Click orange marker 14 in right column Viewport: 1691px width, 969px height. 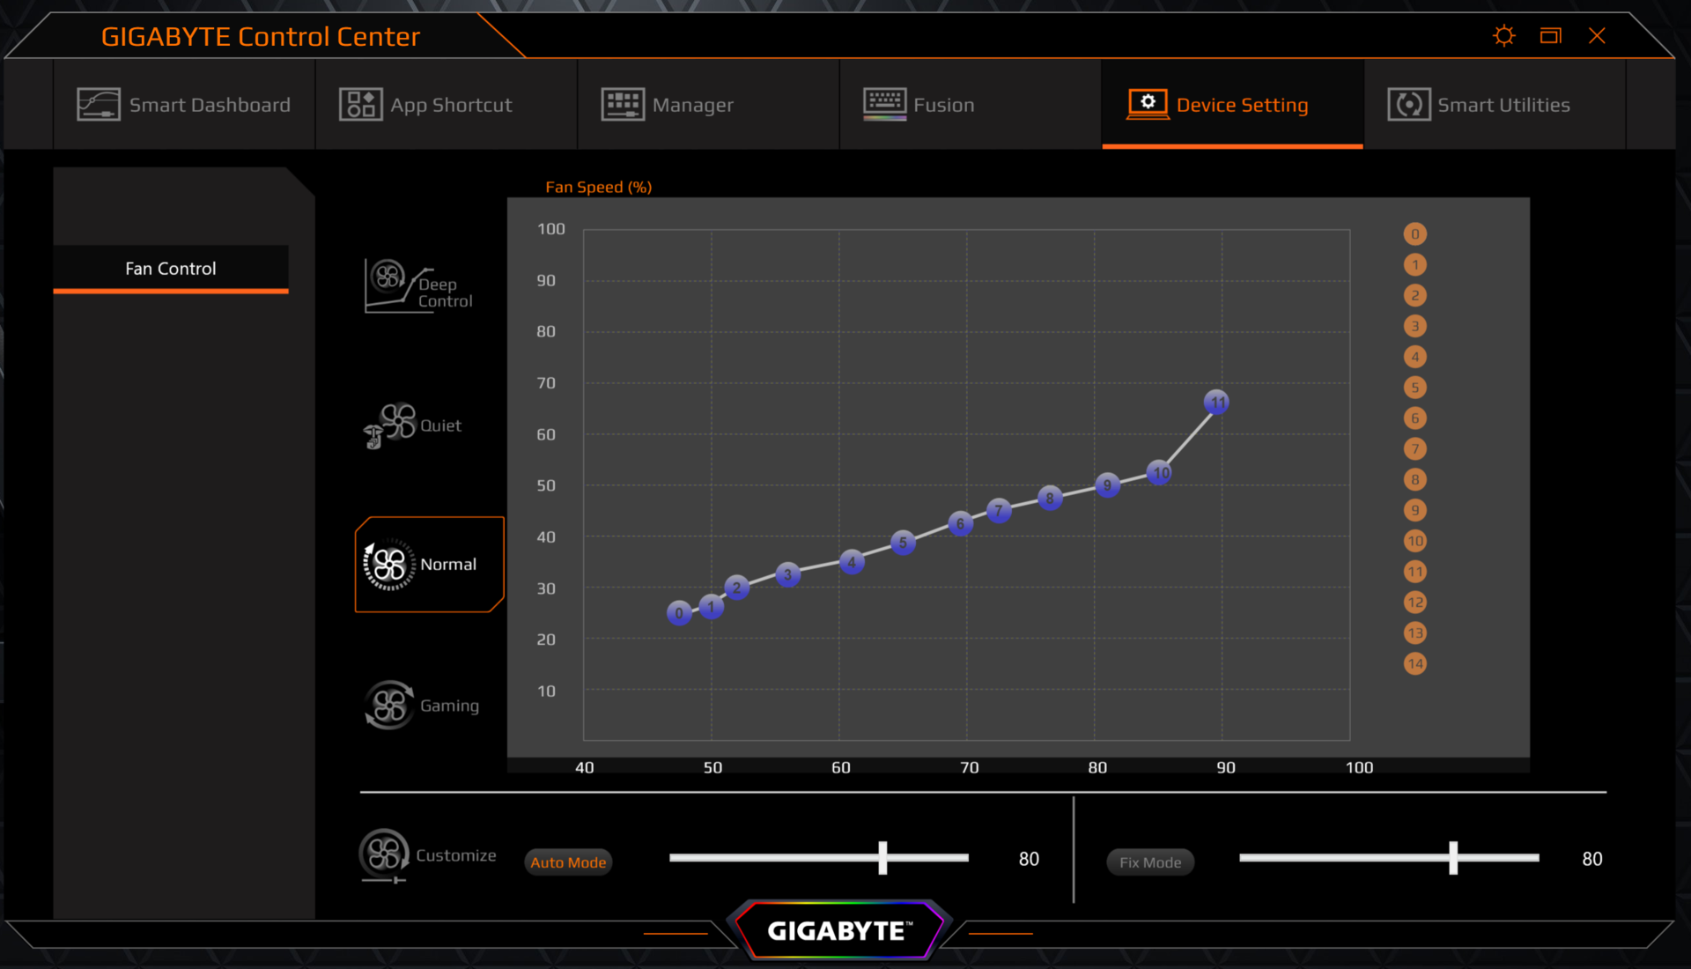click(x=1415, y=663)
